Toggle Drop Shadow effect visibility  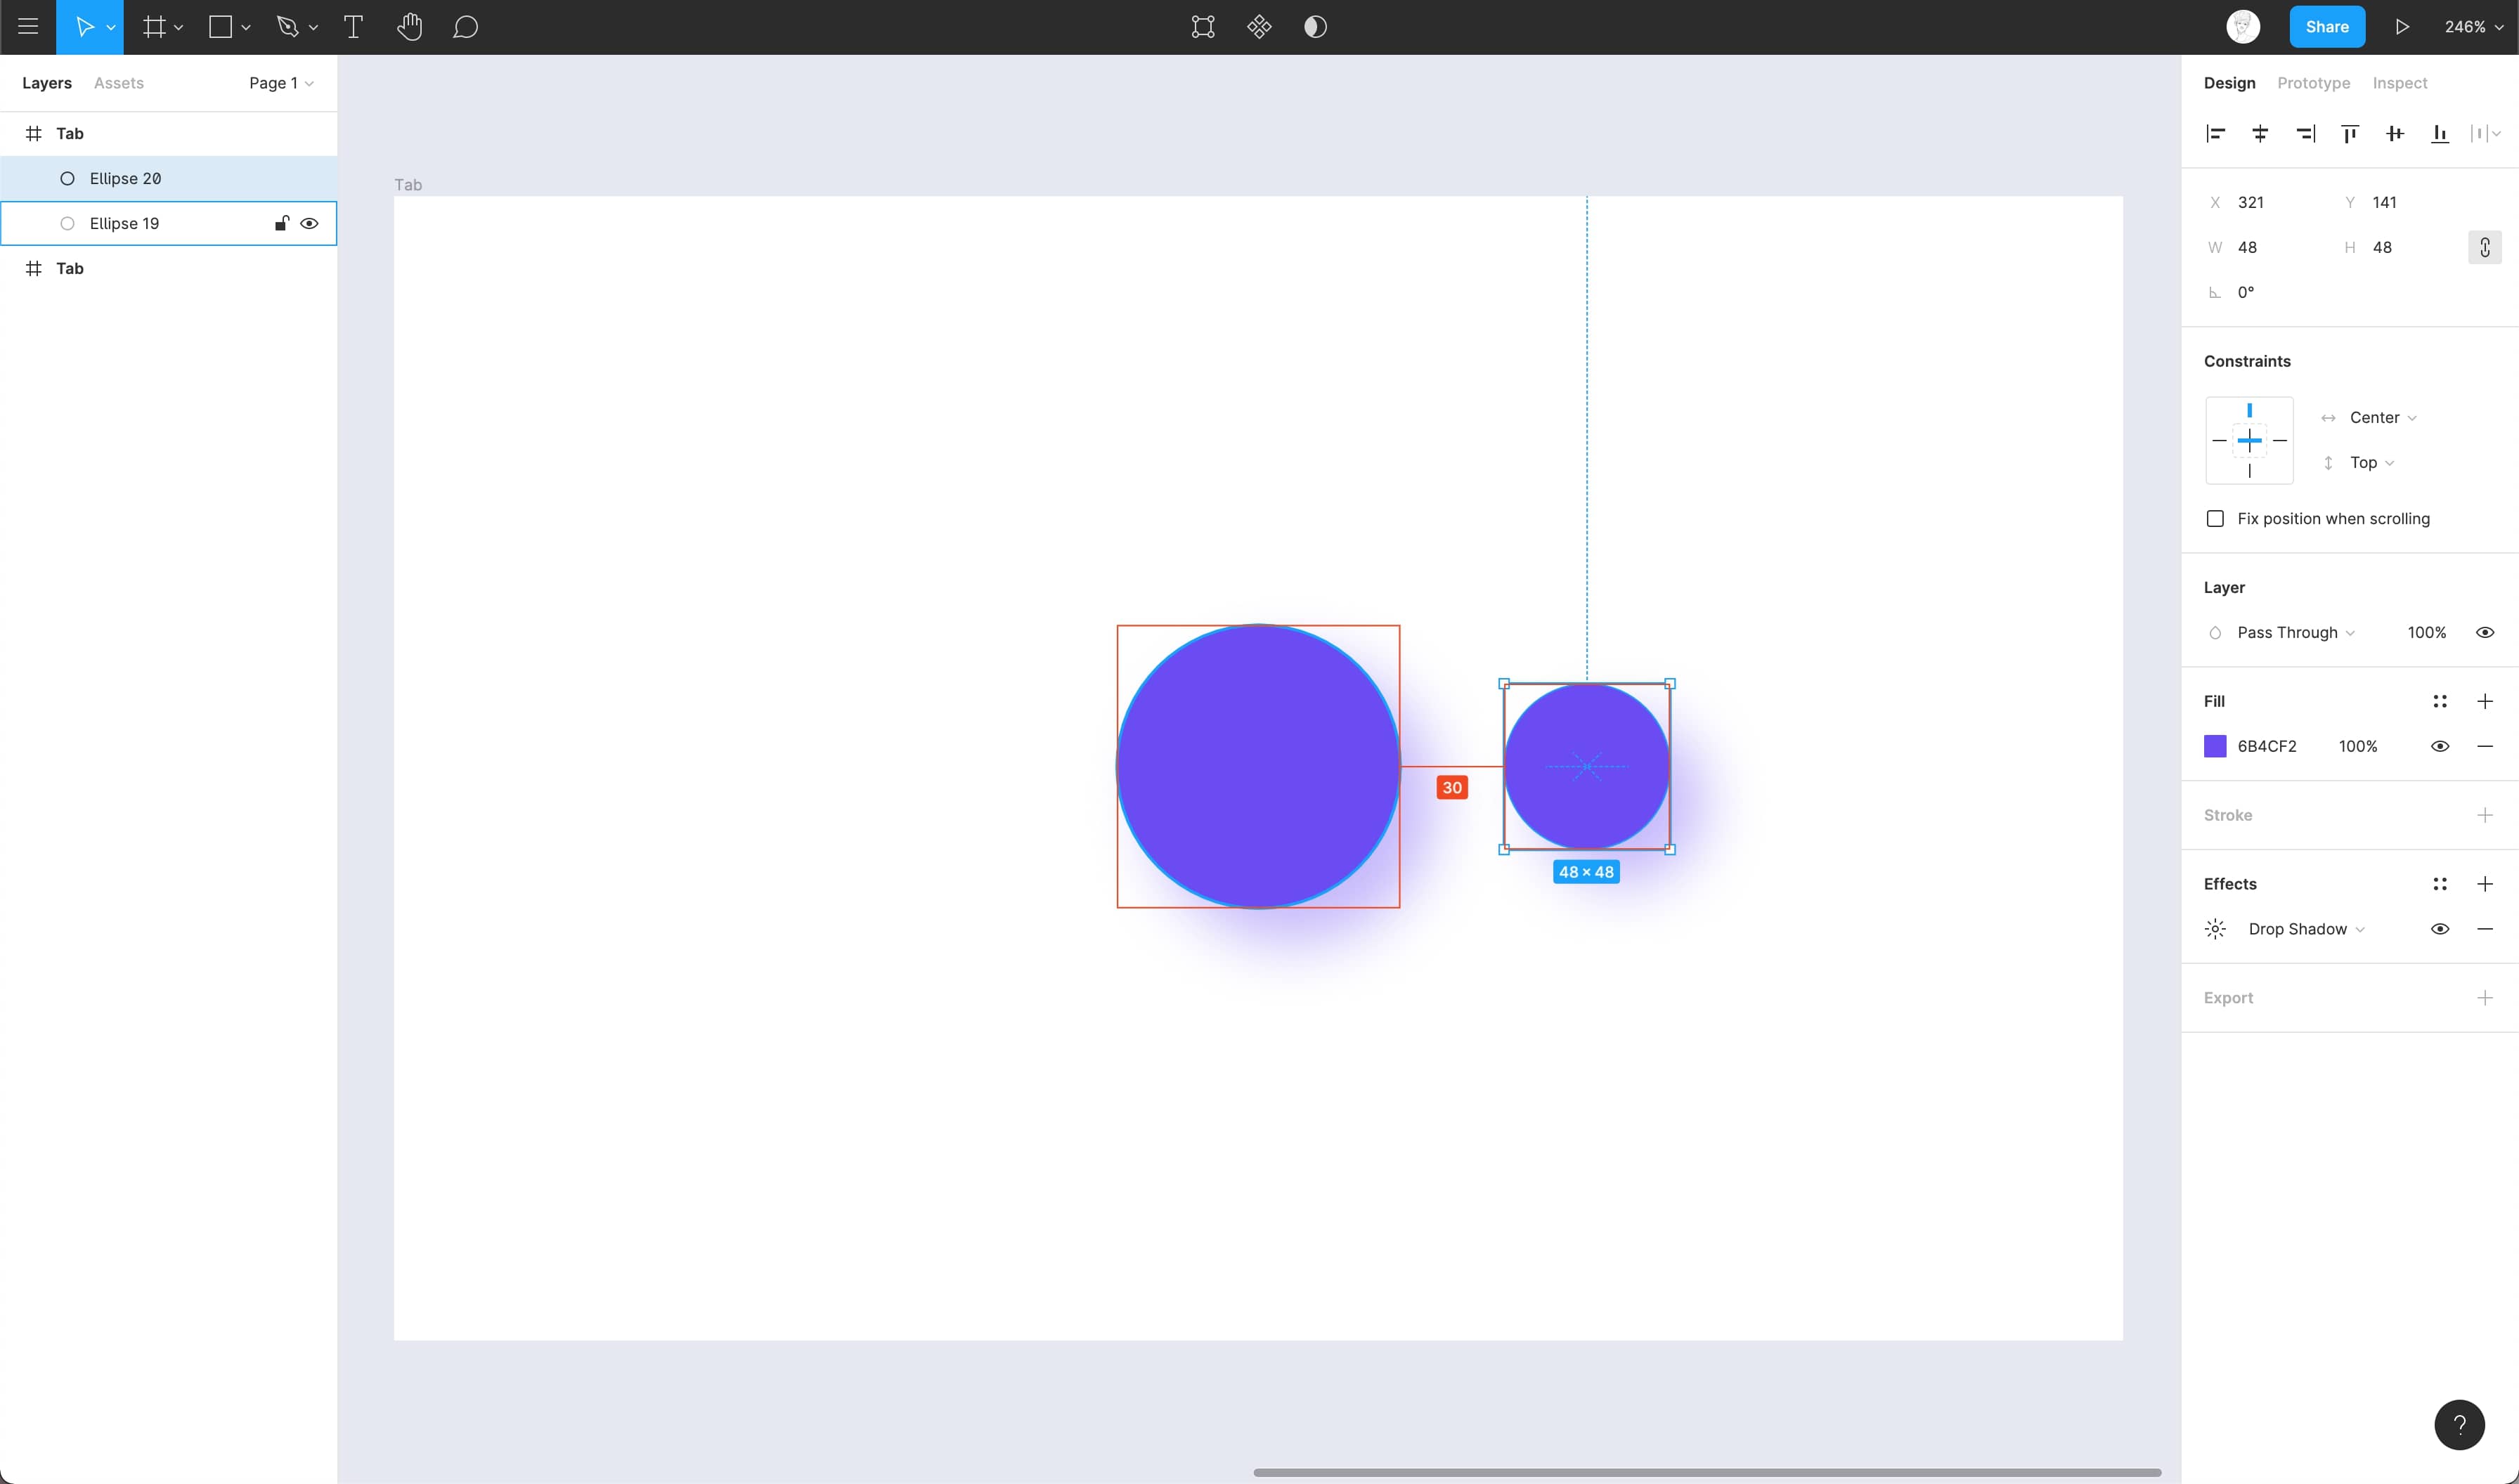click(x=2439, y=929)
